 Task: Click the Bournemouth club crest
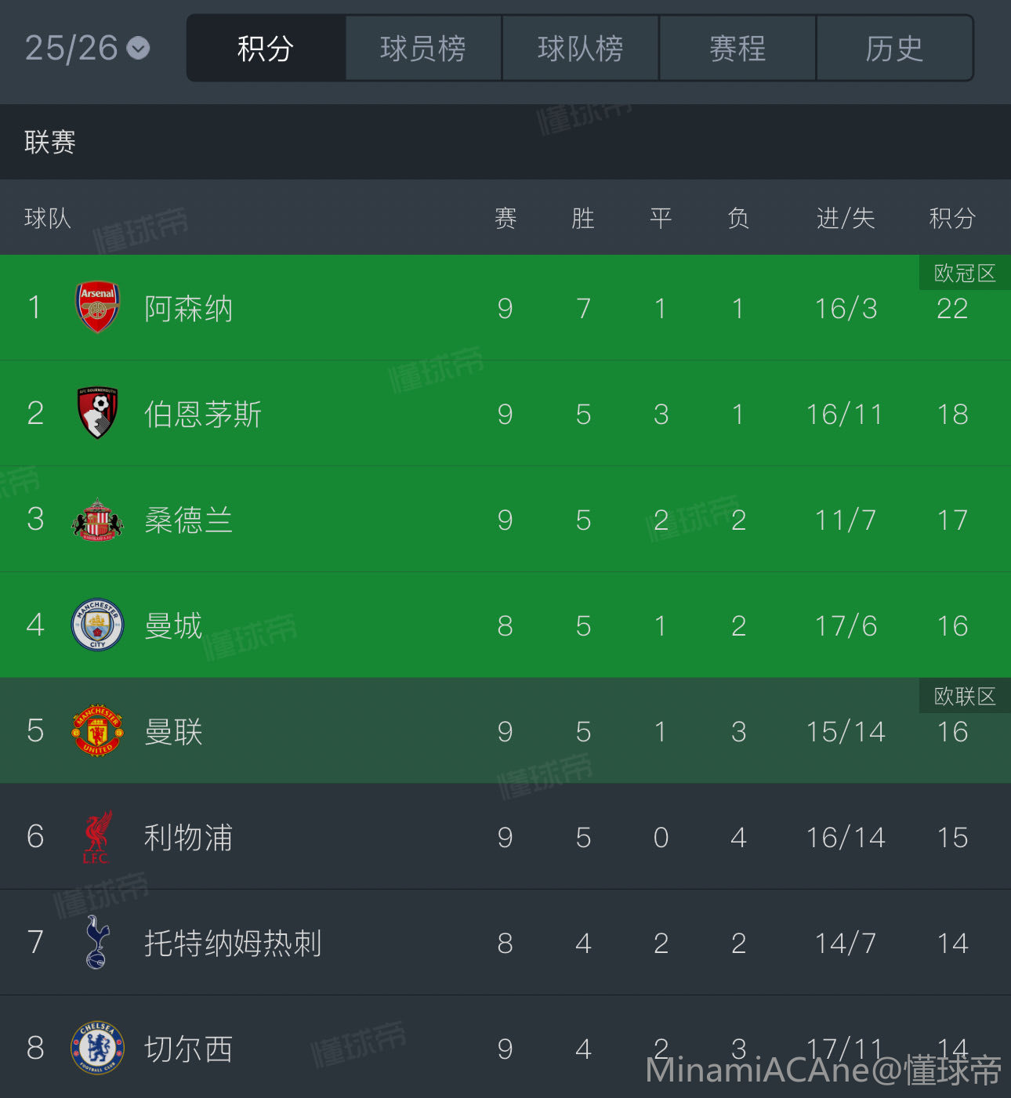click(97, 413)
